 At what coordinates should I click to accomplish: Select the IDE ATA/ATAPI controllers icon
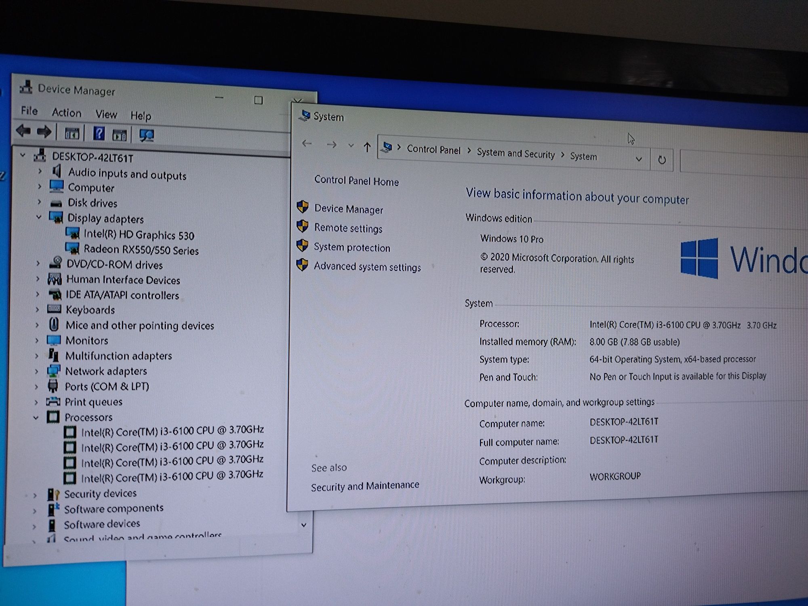tap(55, 294)
